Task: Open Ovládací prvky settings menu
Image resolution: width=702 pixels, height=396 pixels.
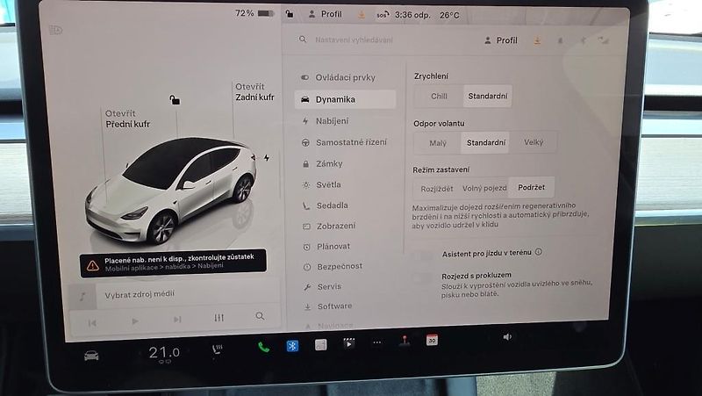Action: coord(345,77)
